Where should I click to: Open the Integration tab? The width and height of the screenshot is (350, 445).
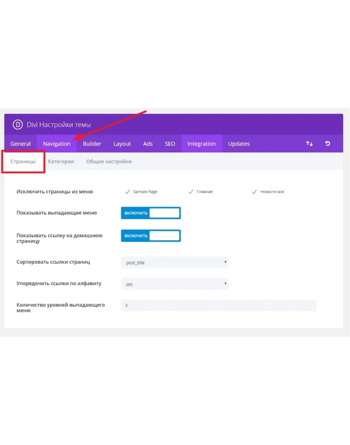point(202,144)
